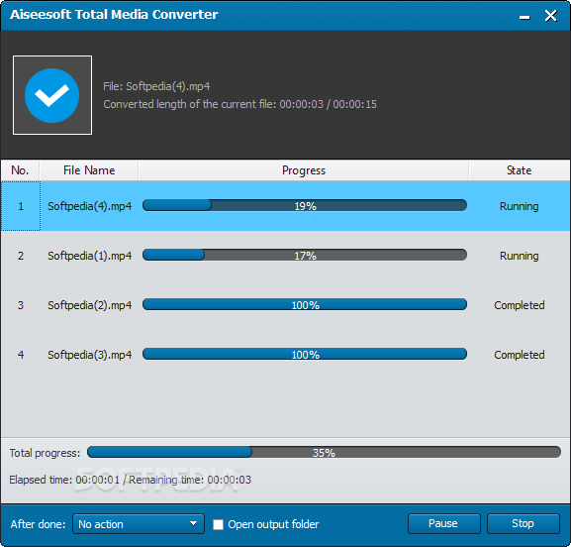Click the progress bar for Softpedia(3).mp4
Image resolution: width=571 pixels, height=547 pixels.
[x=305, y=354]
